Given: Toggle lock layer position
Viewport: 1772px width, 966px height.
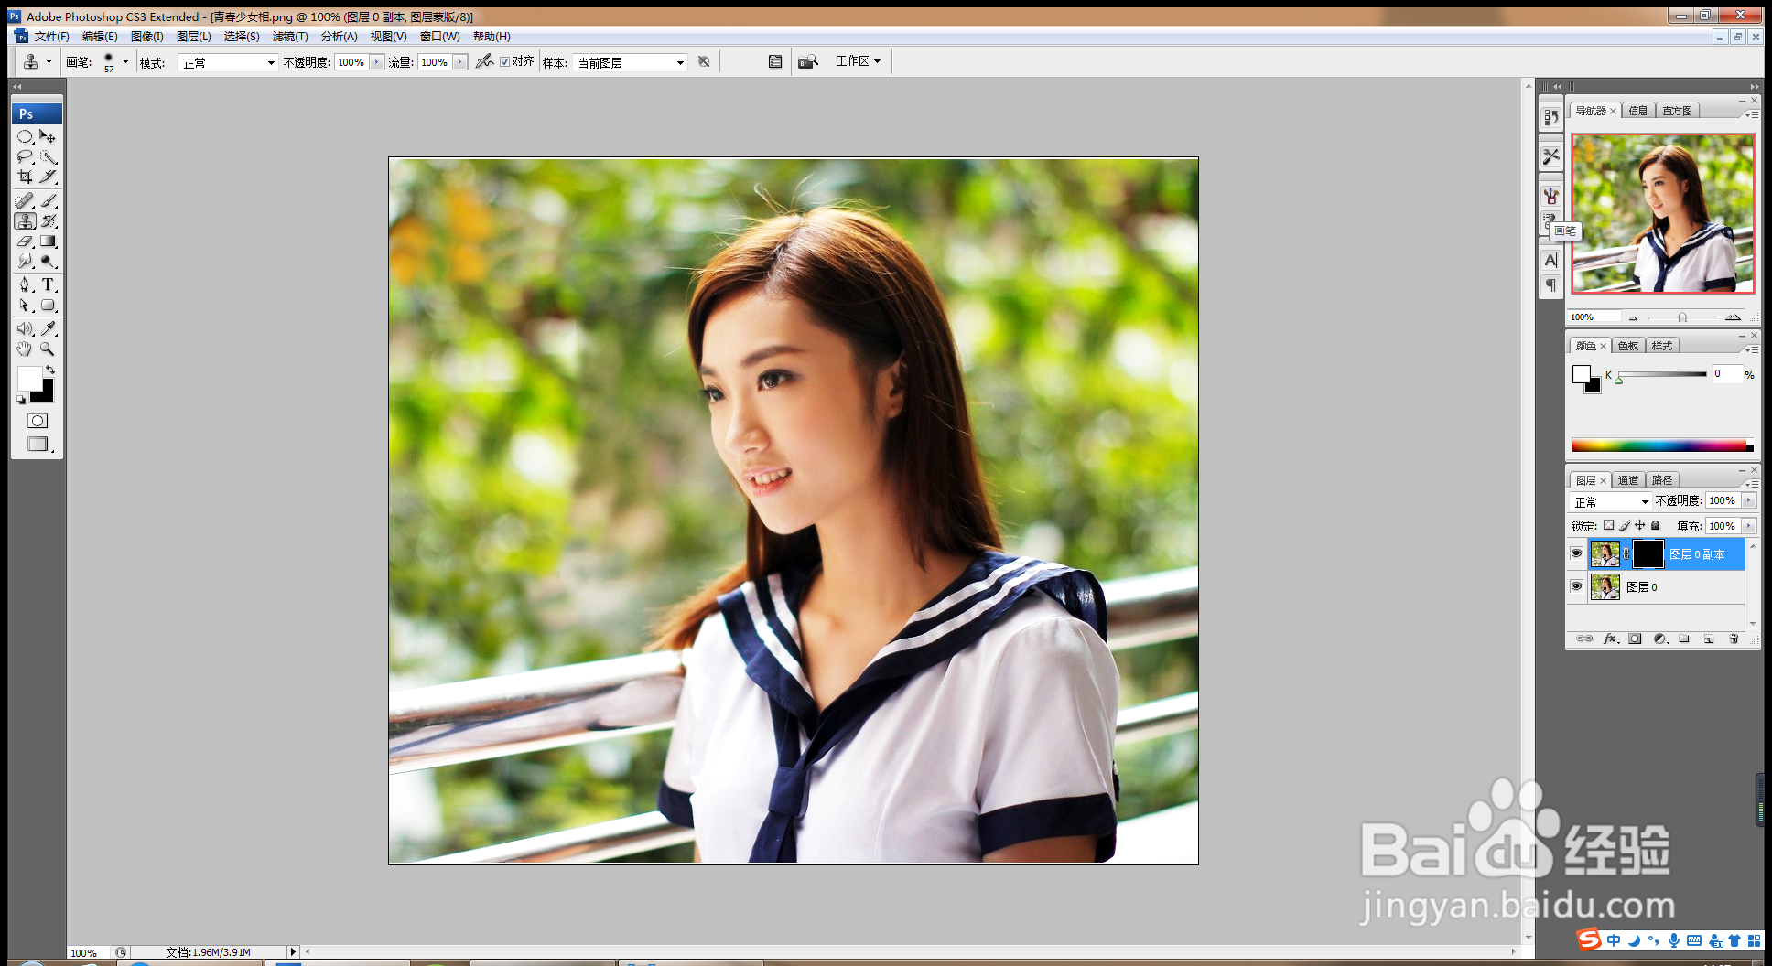Looking at the screenshot, I should pyautogui.click(x=1640, y=525).
